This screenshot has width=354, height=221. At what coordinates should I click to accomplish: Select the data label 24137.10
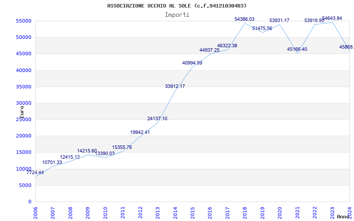tap(158, 118)
